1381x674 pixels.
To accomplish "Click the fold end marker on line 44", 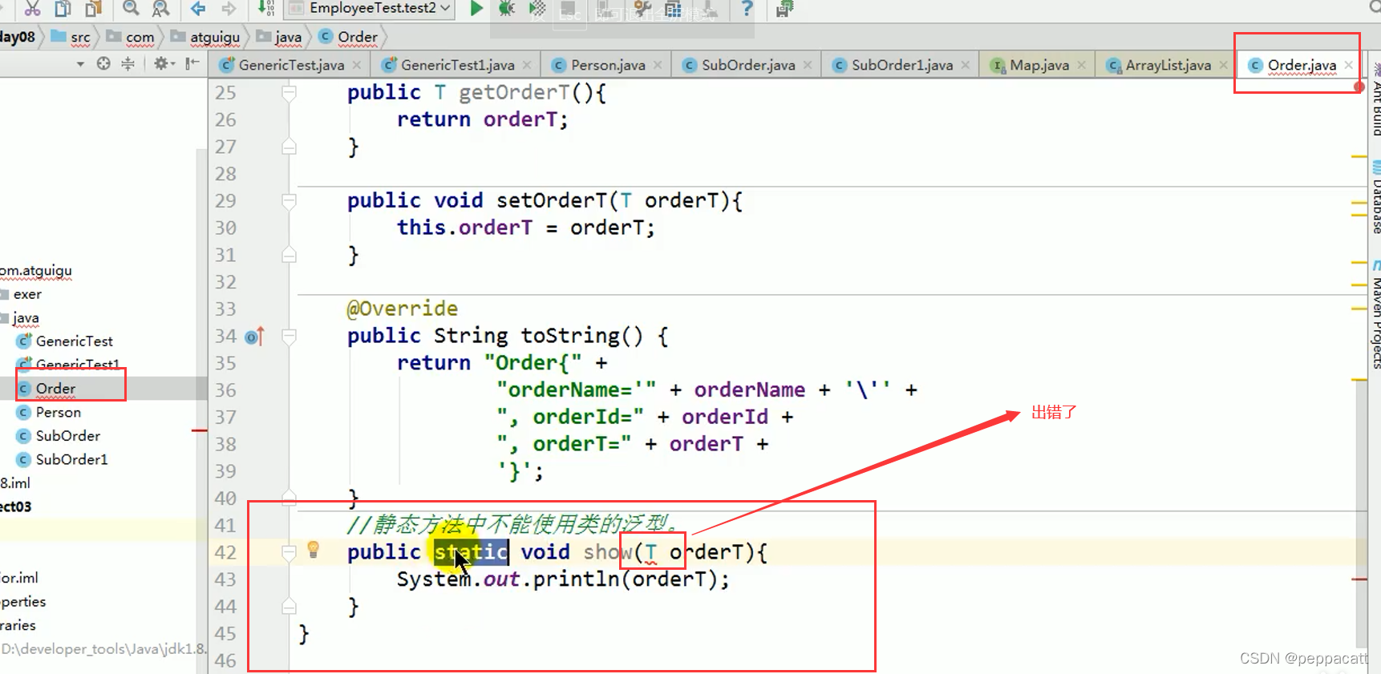I will click(289, 607).
